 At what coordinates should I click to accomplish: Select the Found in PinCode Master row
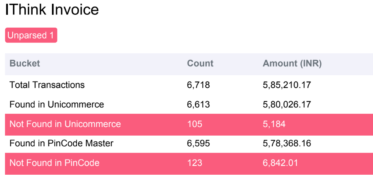(189, 143)
